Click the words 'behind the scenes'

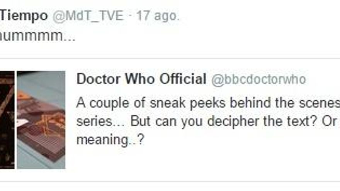[285, 103]
